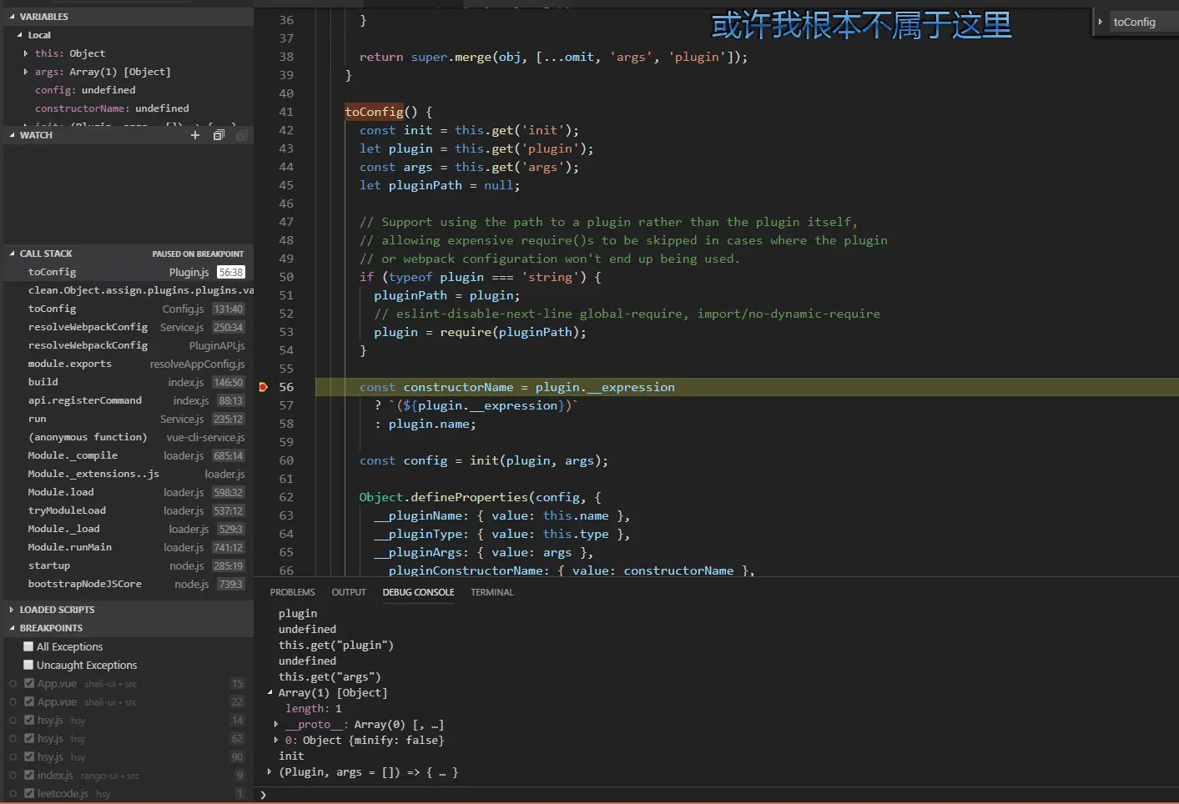Viewport: 1179px width, 804px height.
Task: Select (anonymous function) vue-cli-service.js frame
Action: coord(128,437)
